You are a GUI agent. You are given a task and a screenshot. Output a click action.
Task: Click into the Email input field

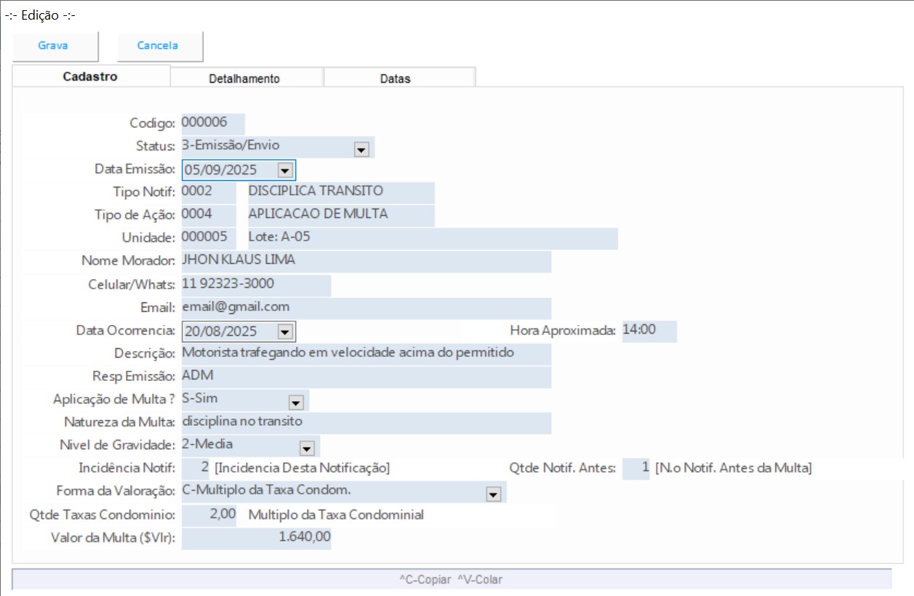[365, 307]
